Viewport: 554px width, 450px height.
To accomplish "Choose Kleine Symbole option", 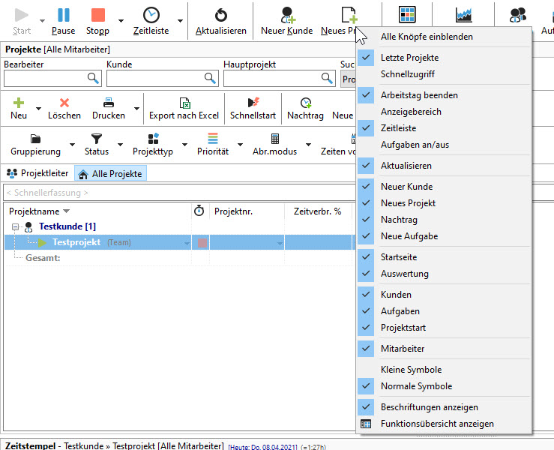I will pyautogui.click(x=444, y=370).
